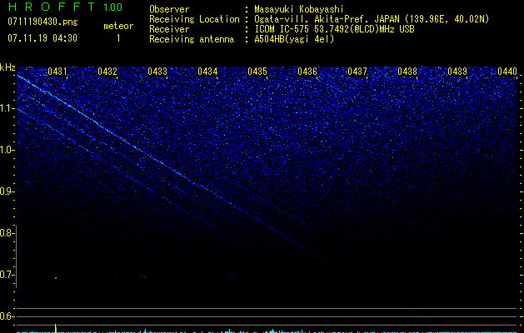The image size is (524, 333).
Task: Click the 1.1 kHz axis label
Action: click(x=7, y=108)
